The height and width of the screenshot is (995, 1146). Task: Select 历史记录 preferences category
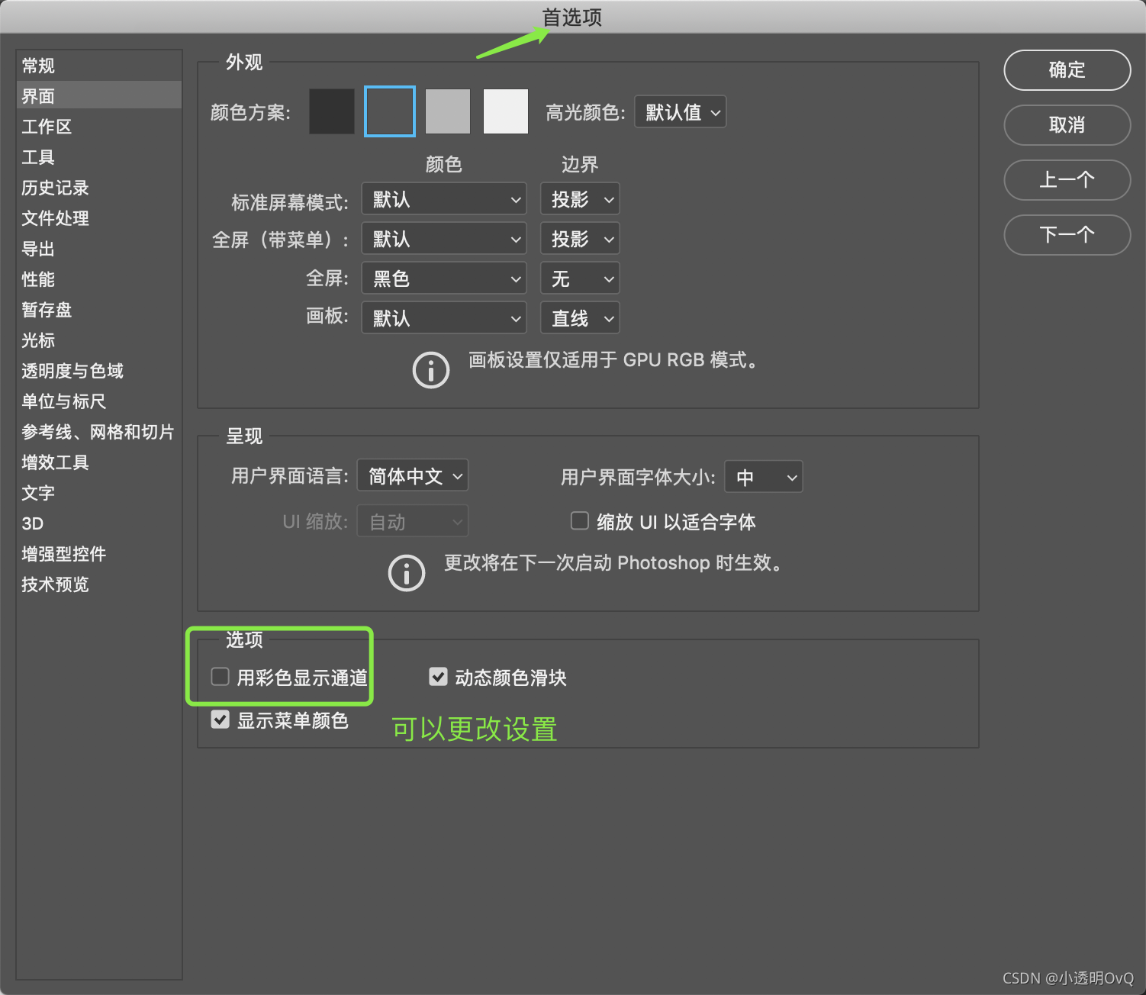pos(99,188)
